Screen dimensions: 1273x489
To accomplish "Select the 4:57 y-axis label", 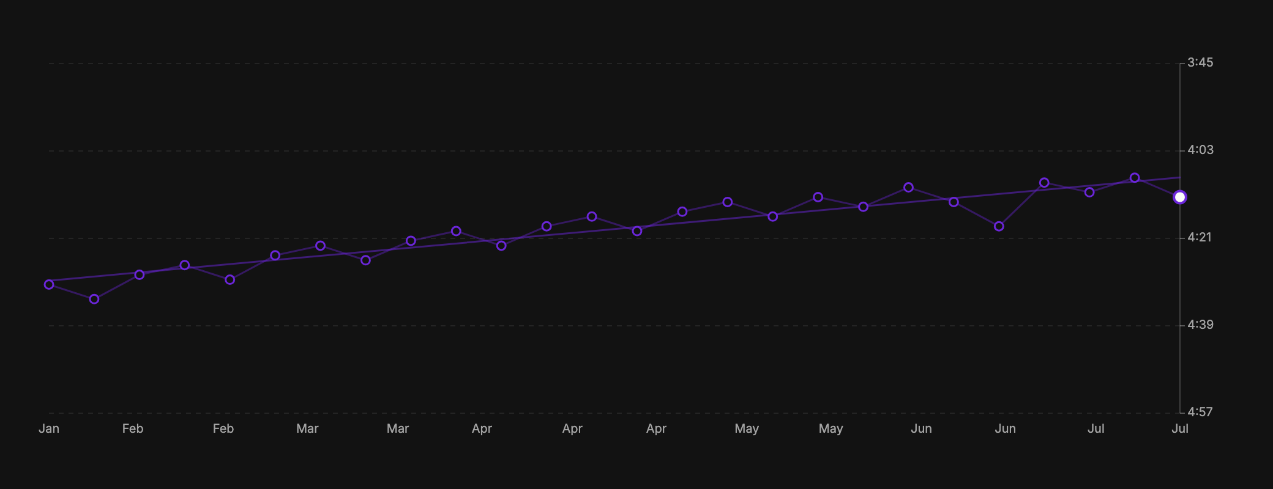I will click(x=1200, y=412).
